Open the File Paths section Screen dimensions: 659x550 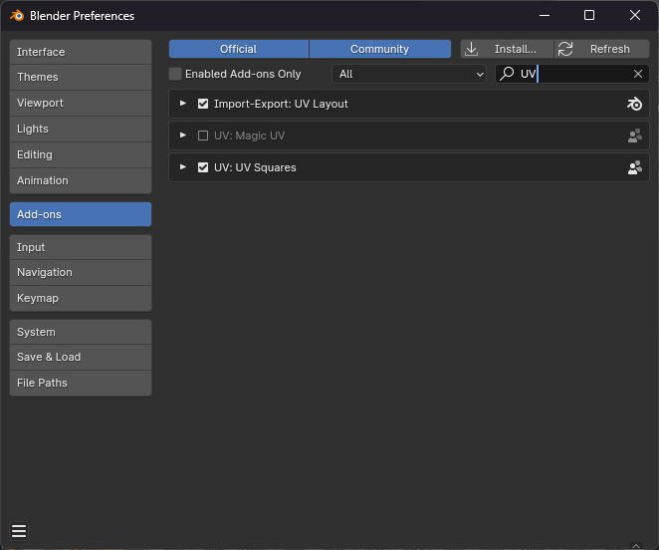[81, 383]
